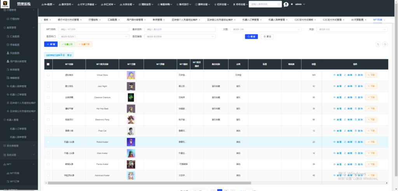Image resolution: width=398 pixels, height=191 pixels.
Task: Click the 集合名称 input field
Action: coord(180,29)
